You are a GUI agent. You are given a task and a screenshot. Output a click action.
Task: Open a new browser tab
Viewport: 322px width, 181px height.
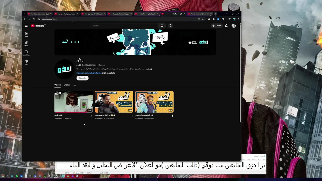pyautogui.click(x=215, y=14)
